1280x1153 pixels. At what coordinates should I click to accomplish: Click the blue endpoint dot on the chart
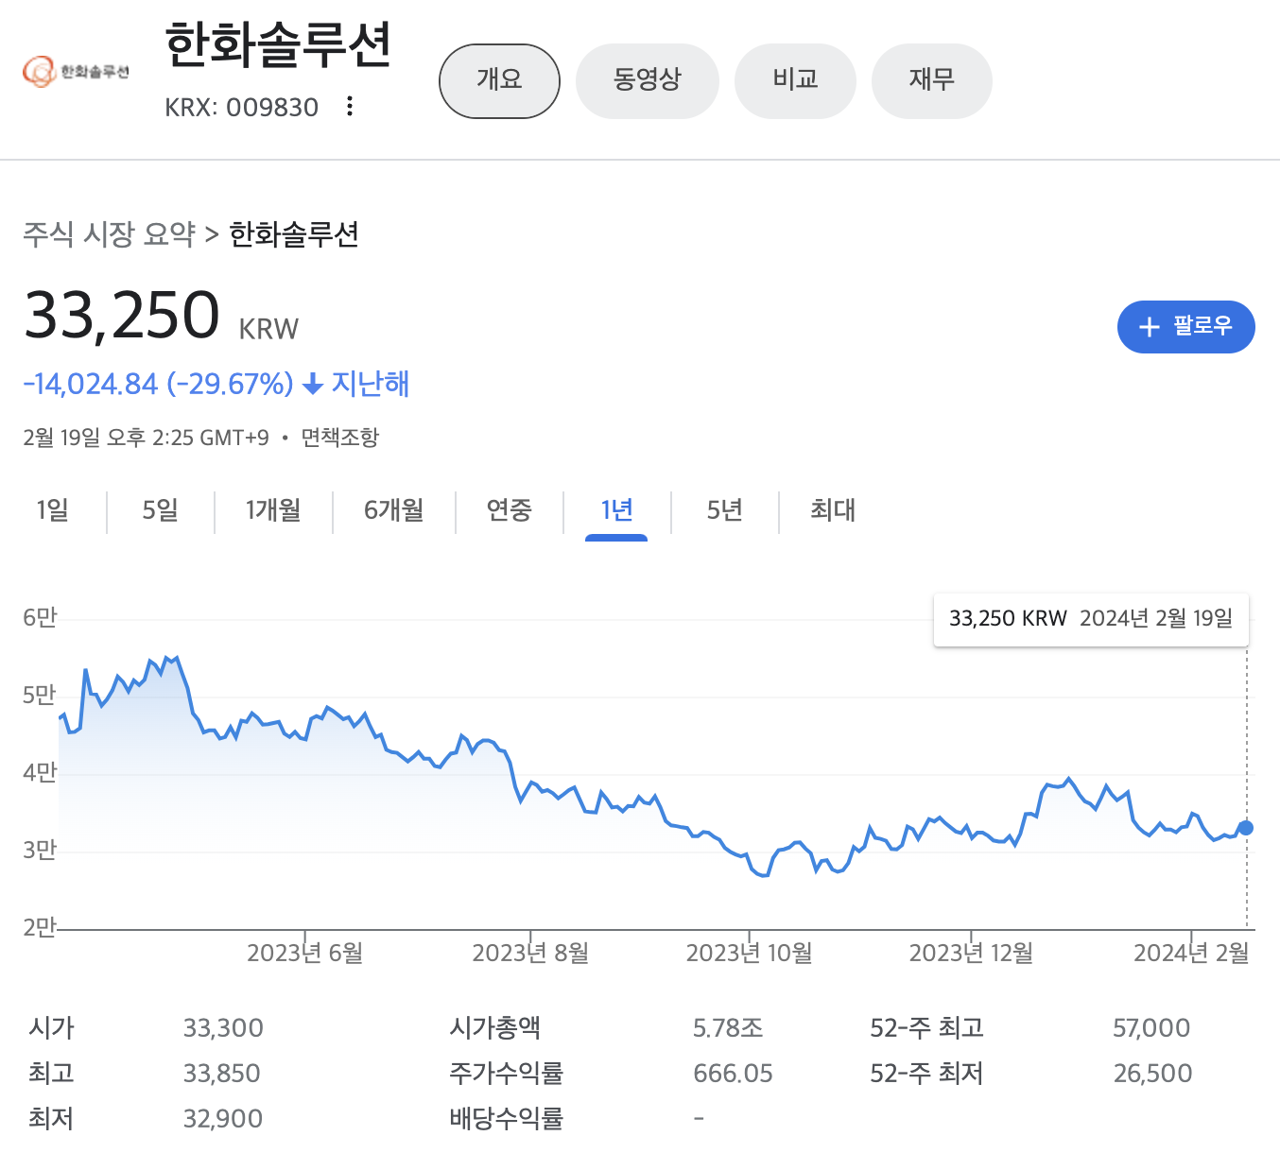pyautogui.click(x=1246, y=828)
